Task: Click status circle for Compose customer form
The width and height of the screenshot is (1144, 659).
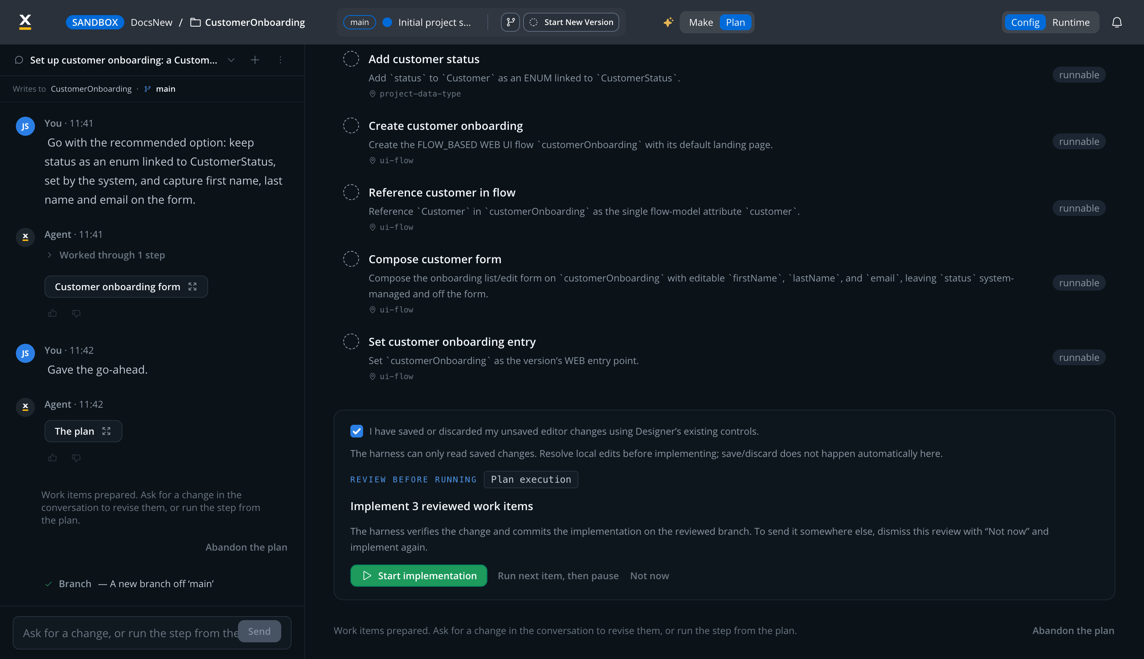Action: [351, 259]
